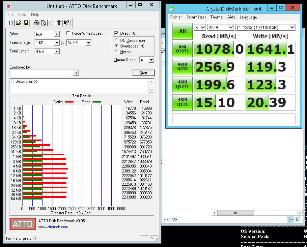Click the details view icon in the background window

pyautogui.click(x=291, y=219)
